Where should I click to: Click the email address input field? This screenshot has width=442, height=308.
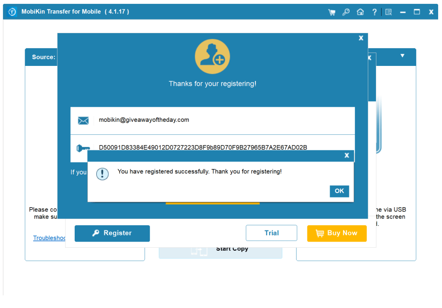[224, 120]
